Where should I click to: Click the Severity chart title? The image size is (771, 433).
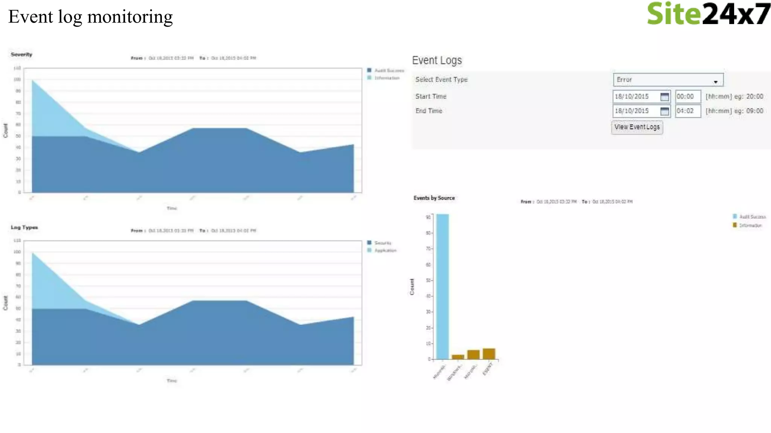[21, 55]
